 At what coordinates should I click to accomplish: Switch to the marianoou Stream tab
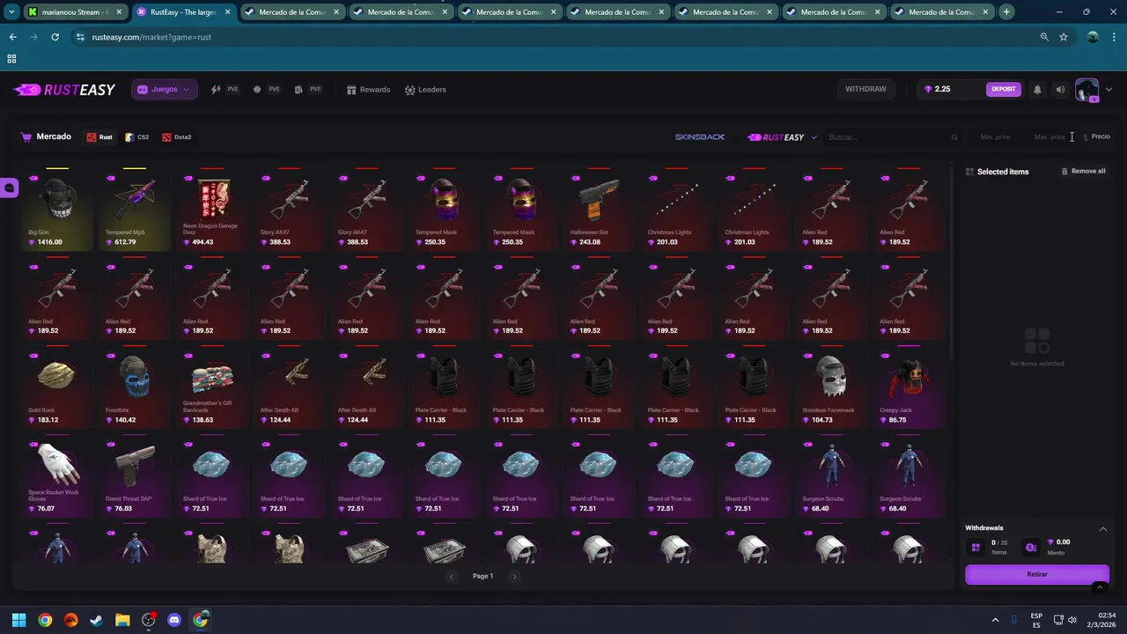[x=77, y=12]
